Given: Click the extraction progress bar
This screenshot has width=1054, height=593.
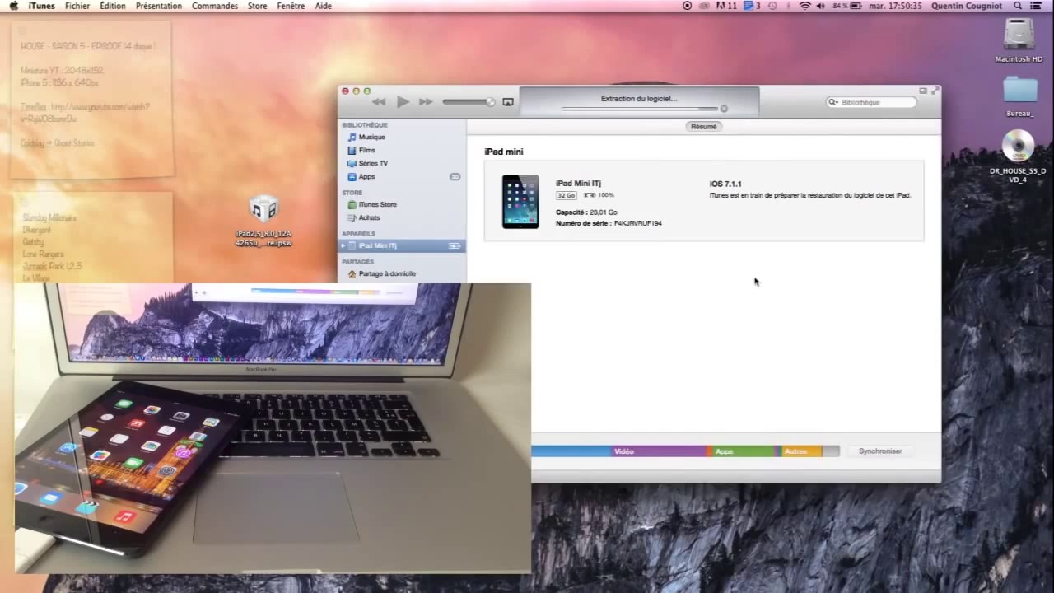Looking at the screenshot, I should tap(640, 109).
